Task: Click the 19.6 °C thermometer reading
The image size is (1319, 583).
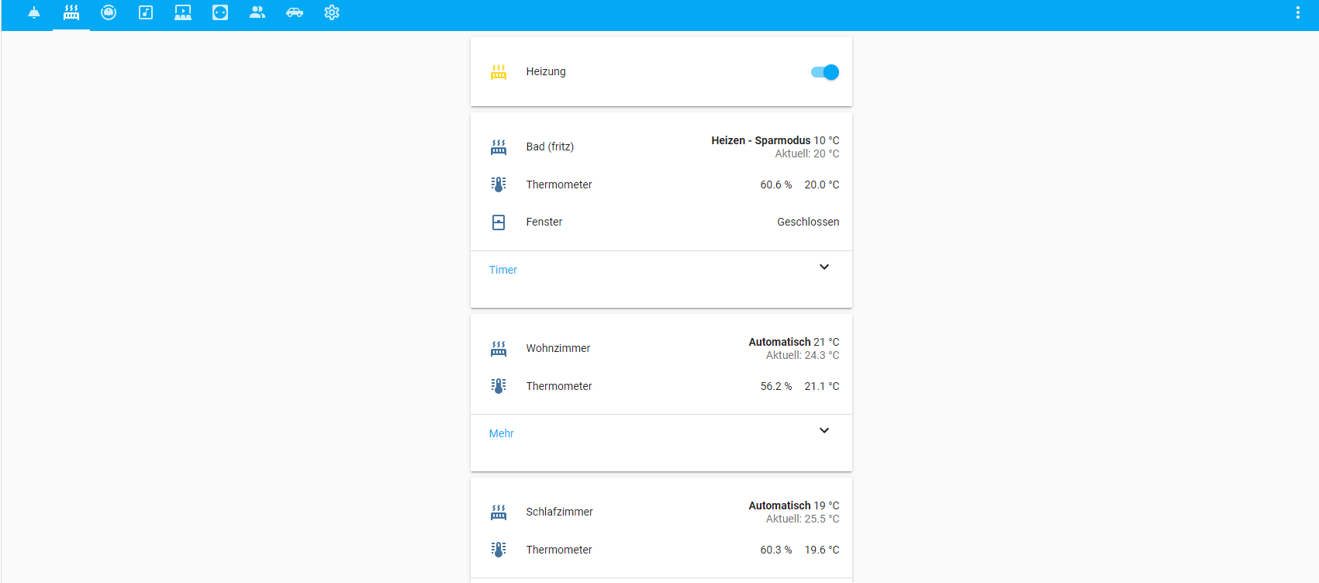Action: (822, 550)
